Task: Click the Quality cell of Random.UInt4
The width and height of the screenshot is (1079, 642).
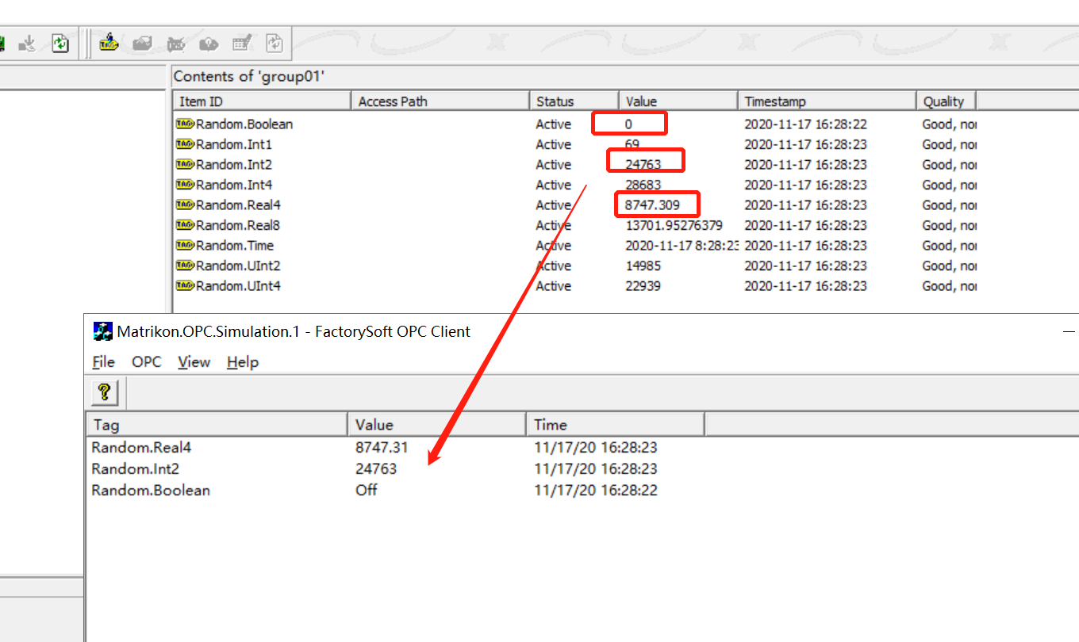Action: pos(949,285)
